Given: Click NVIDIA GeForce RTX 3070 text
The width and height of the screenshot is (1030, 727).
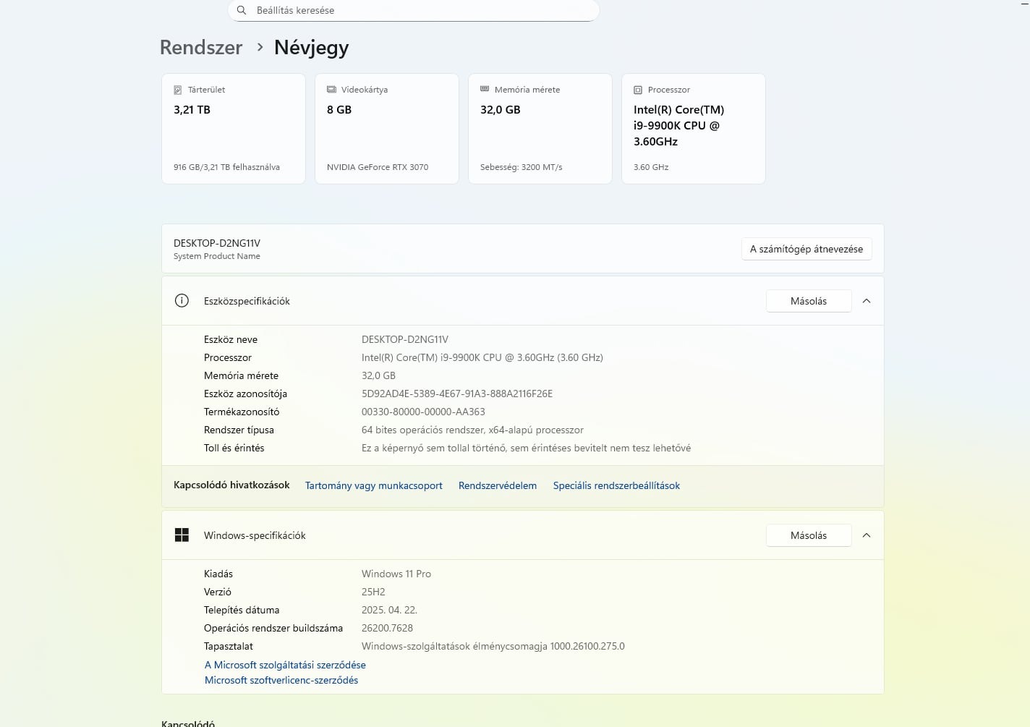Looking at the screenshot, I should point(378,167).
